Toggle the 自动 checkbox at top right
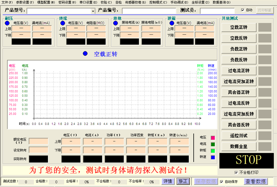277x187 pixels. 243,10
